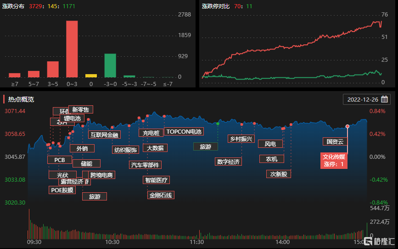Viewport: 398px width, 249px height.
Task: Click the highlighted 文化传媒 涨停 tooltip
Action: (334, 161)
